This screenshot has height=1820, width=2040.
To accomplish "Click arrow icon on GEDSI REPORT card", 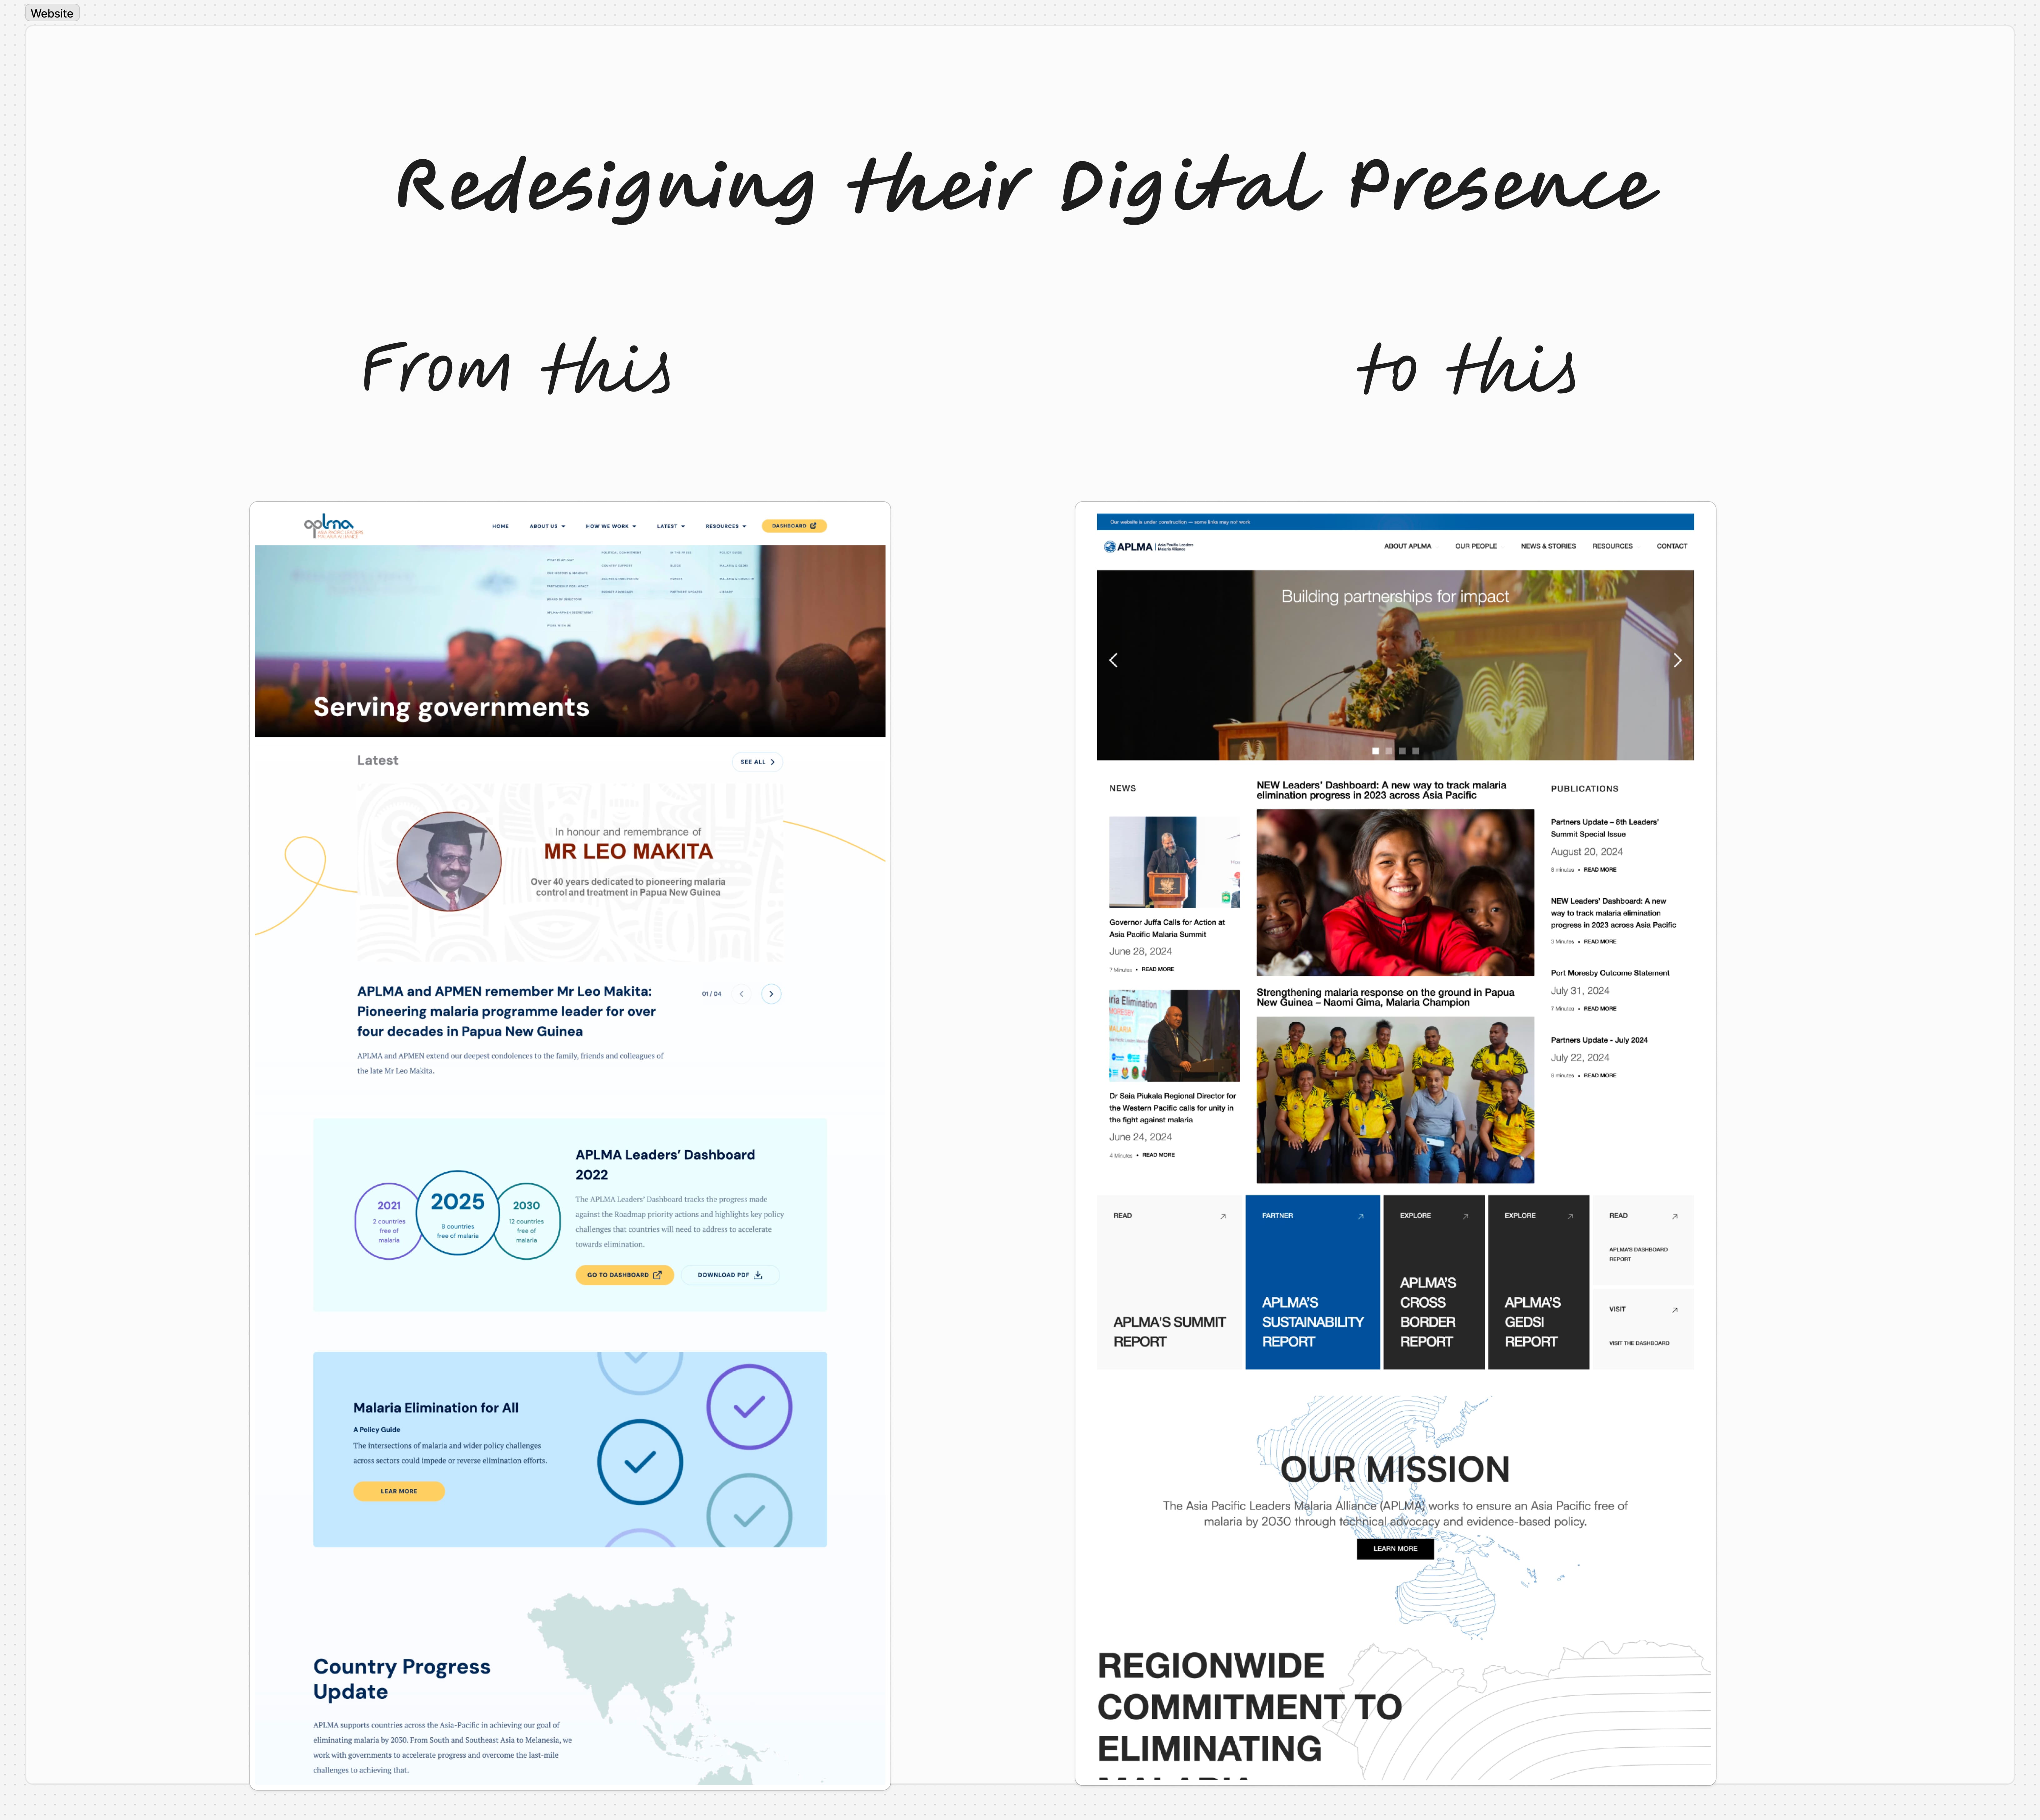I will pyautogui.click(x=1570, y=1217).
